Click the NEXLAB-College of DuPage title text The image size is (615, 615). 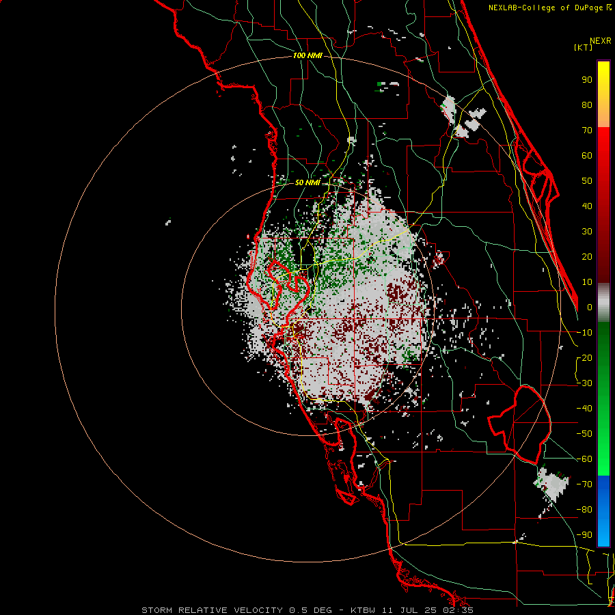pos(549,8)
